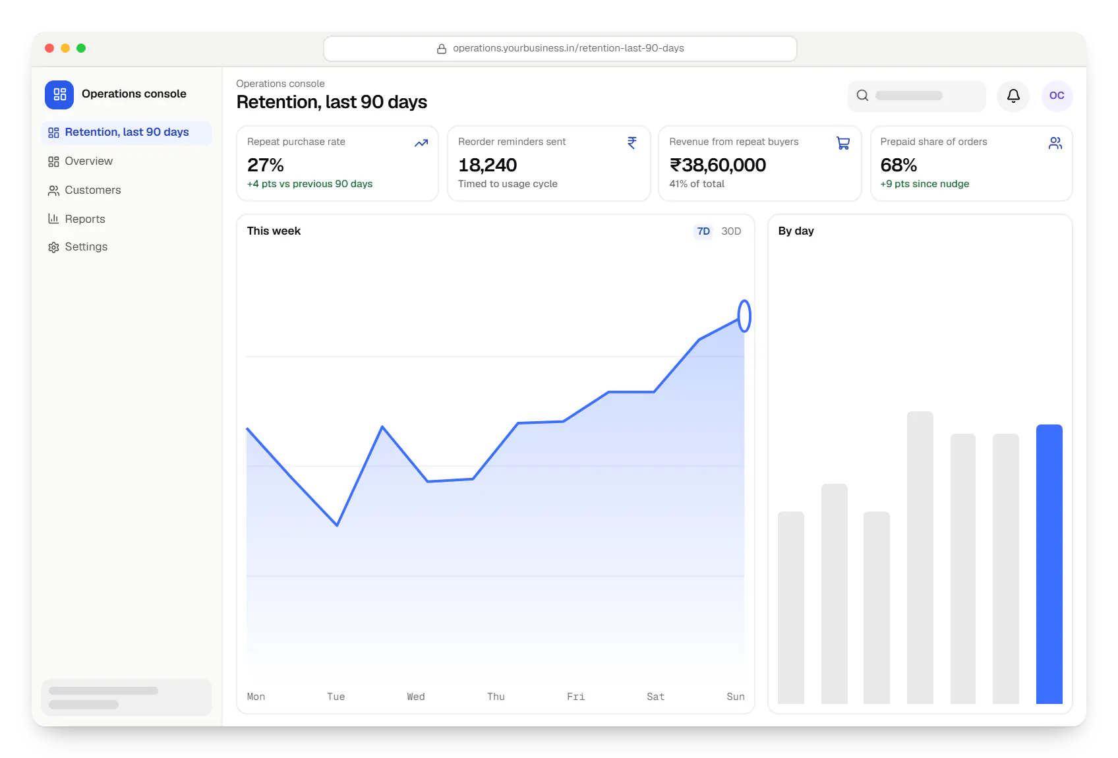The width and height of the screenshot is (1118, 758).
Task: Open Retention, last 90 days page
Action: (x=127, y=132)
